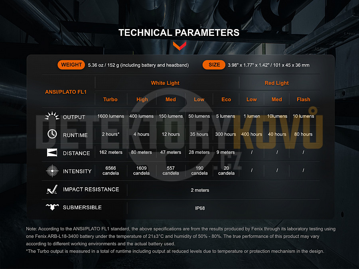The width and height of the screenshot is (359, 269).
Task: Click the orange chevron below the title
Action: [179, 45]
